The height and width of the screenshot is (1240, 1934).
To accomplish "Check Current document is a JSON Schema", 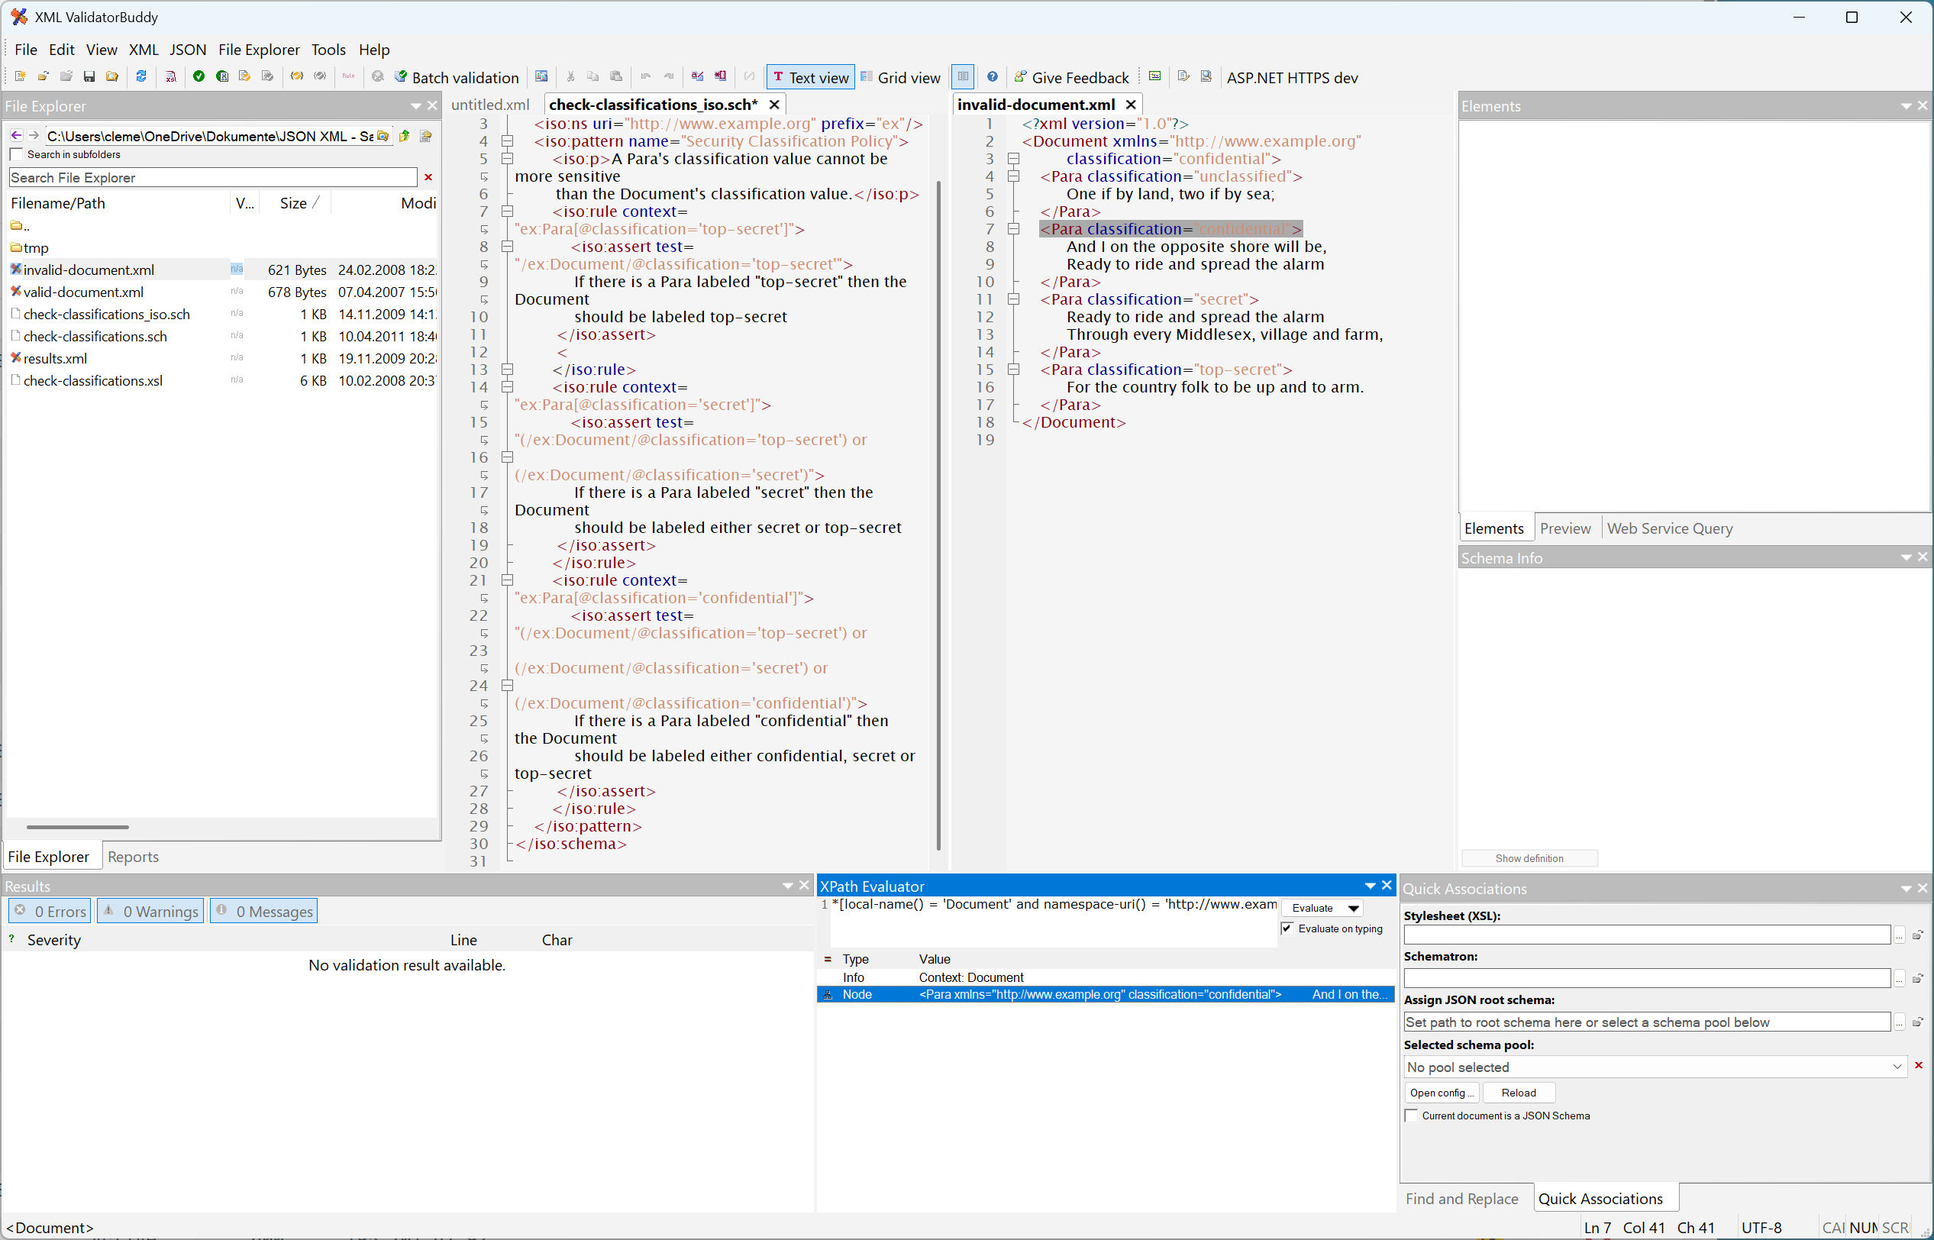I will pos(1412,1116).
